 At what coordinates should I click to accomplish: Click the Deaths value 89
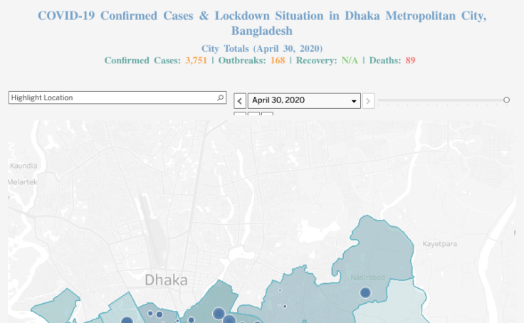pos(410,60)
